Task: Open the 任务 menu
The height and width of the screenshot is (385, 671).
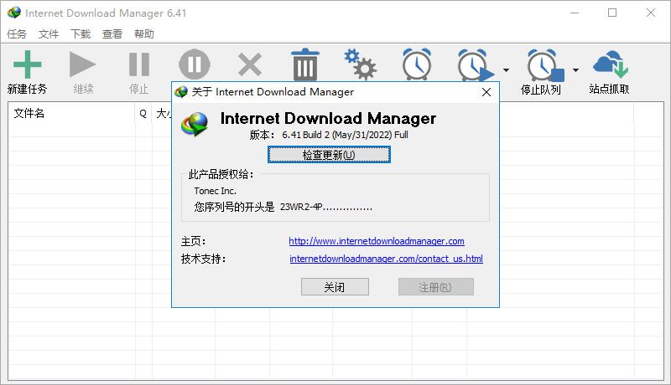Action: pyautogui.click(x=17, y=34)
